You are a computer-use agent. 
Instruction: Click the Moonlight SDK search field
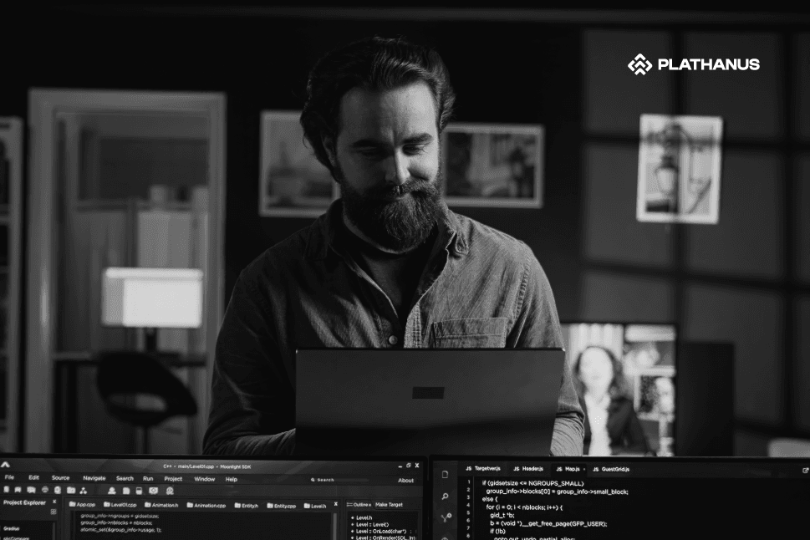point(339,480)
